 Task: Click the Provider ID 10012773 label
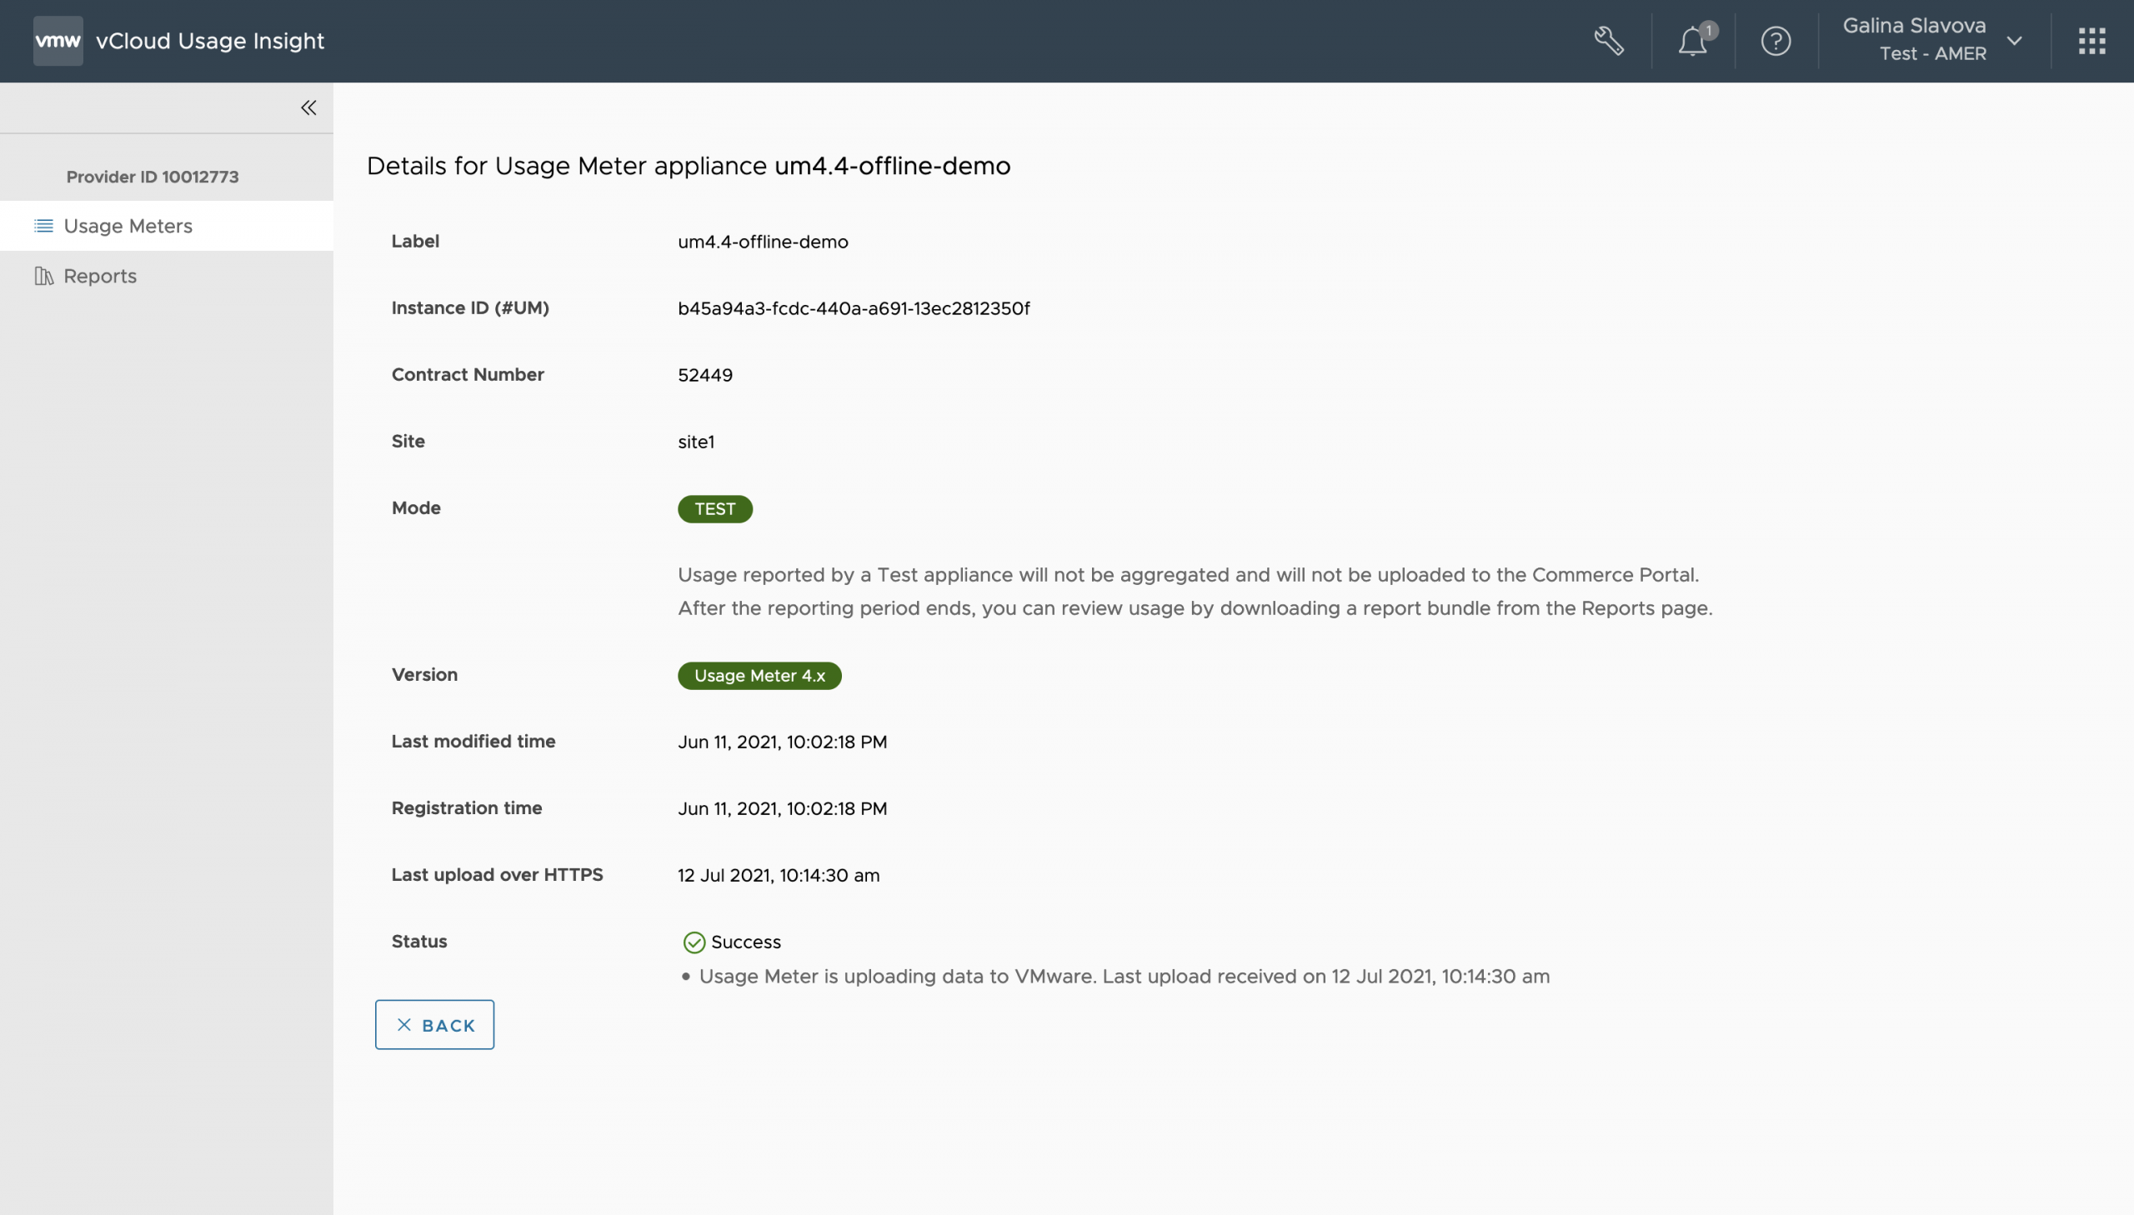[152, 177]
